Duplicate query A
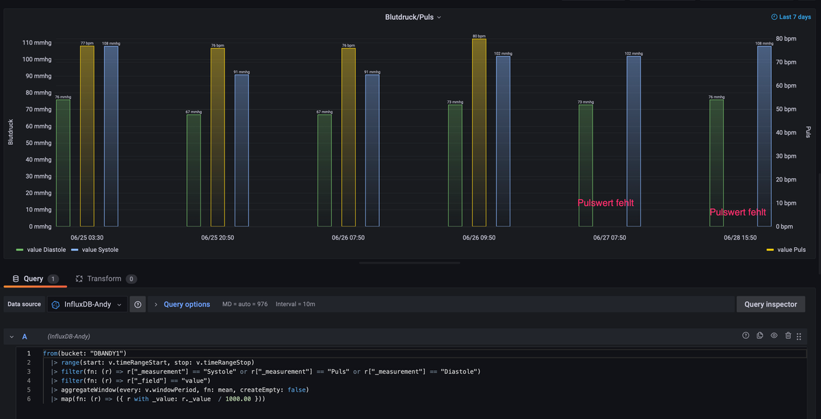The height and width of the screenshot is (419, 821). tap(760, 335)
